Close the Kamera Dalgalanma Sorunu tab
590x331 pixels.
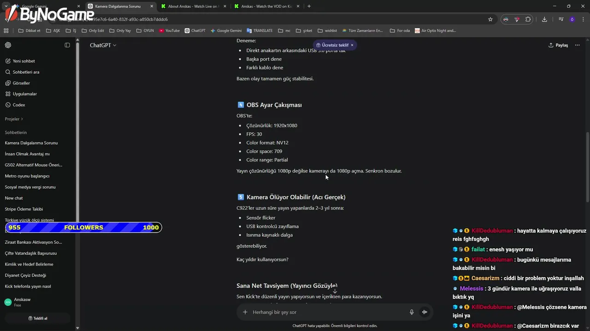tap(152, 6)
